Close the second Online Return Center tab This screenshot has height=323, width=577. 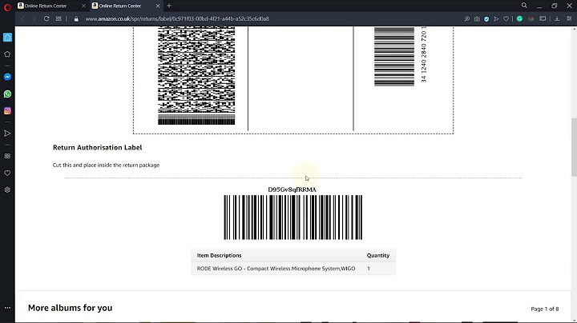coord(158,6)
